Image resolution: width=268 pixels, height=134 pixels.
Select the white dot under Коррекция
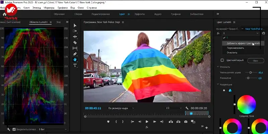pyautogui.click(x=224, y=90)
